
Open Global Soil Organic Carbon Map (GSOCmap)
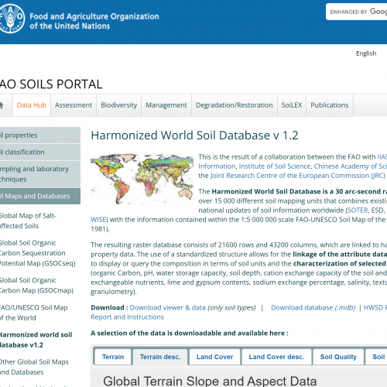pyautogui.click(x=36, y=286)
